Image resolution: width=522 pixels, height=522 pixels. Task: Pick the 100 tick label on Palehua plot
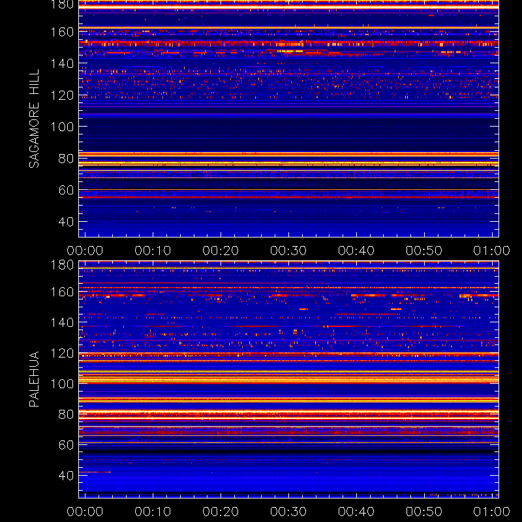point(62,384)
